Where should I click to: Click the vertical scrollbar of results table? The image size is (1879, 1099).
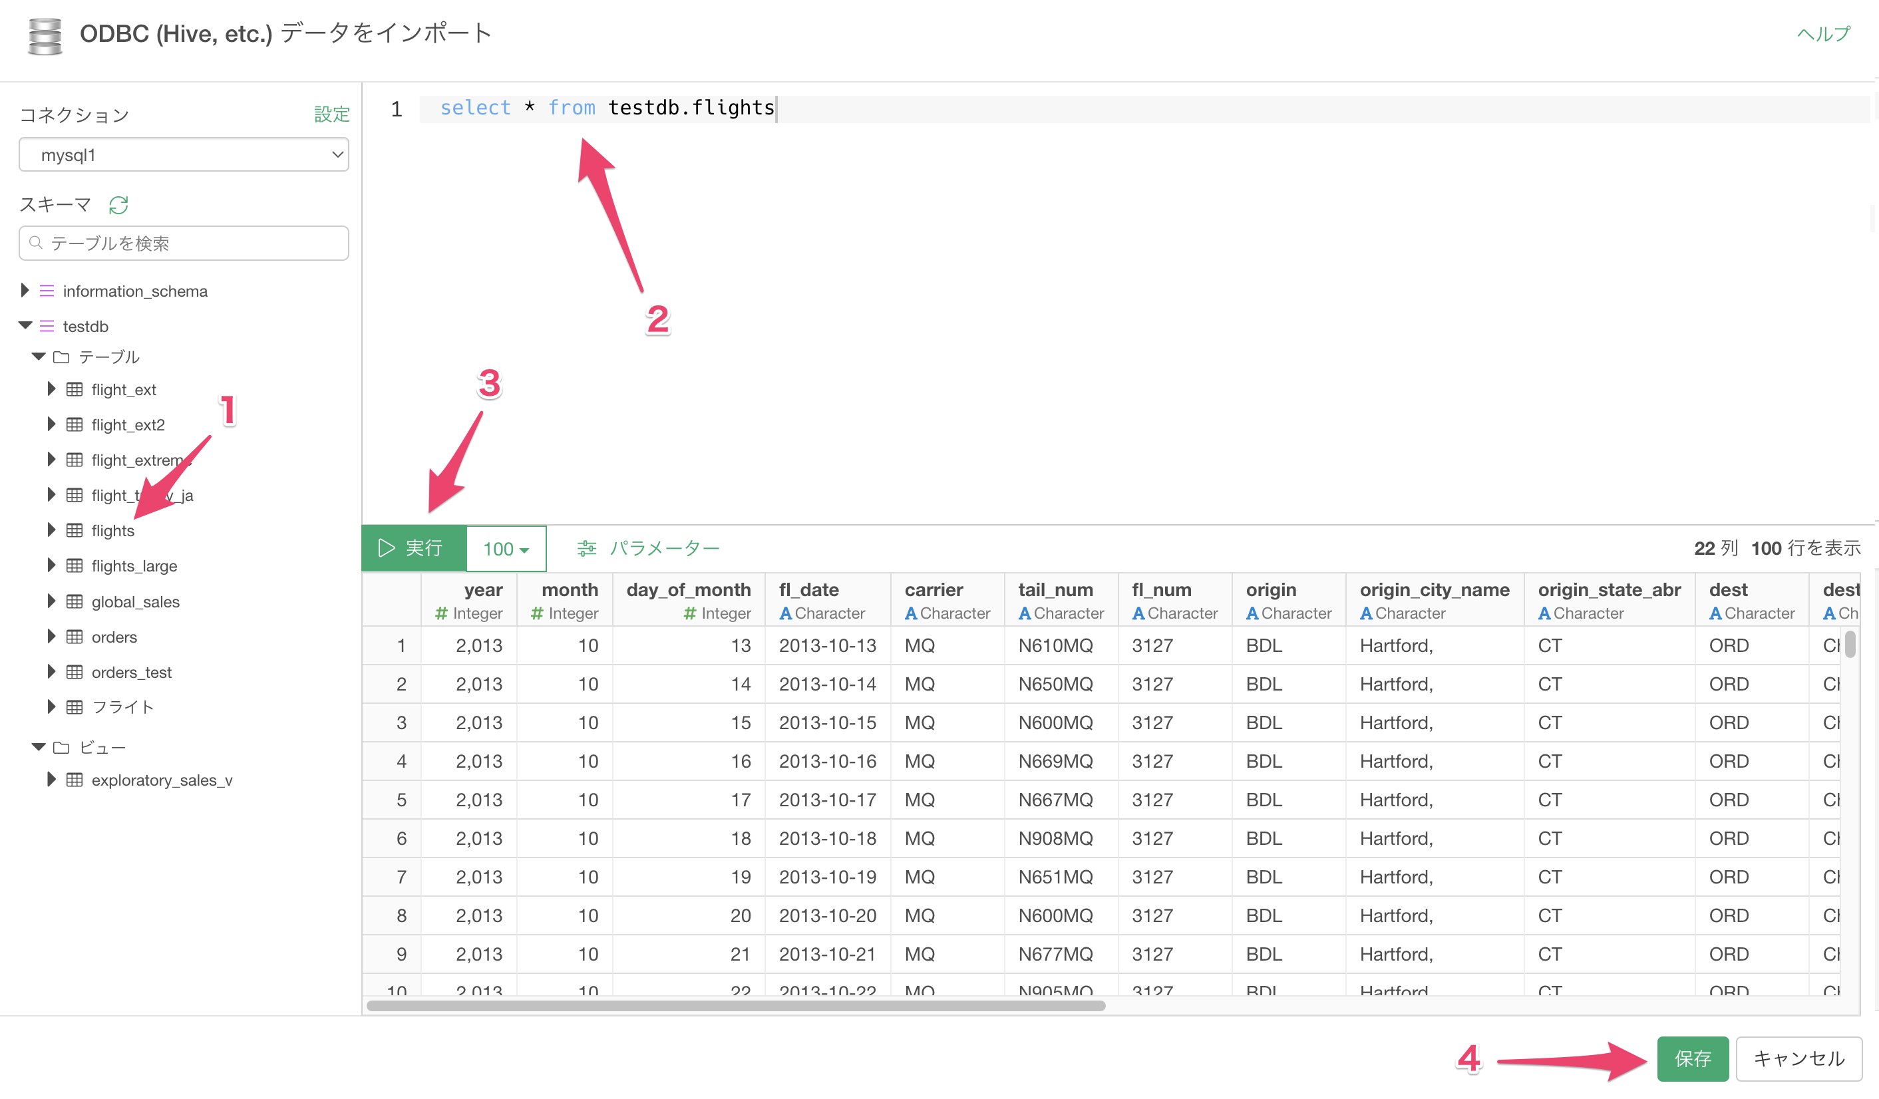pyautogui.click(x=1850, y=644)
